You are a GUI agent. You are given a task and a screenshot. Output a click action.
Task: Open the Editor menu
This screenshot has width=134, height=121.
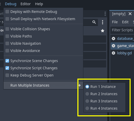(25, 4)
